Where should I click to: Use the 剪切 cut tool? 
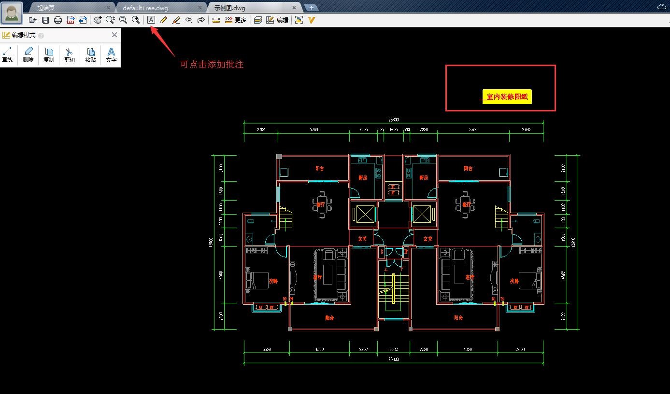tap(69, 54)
